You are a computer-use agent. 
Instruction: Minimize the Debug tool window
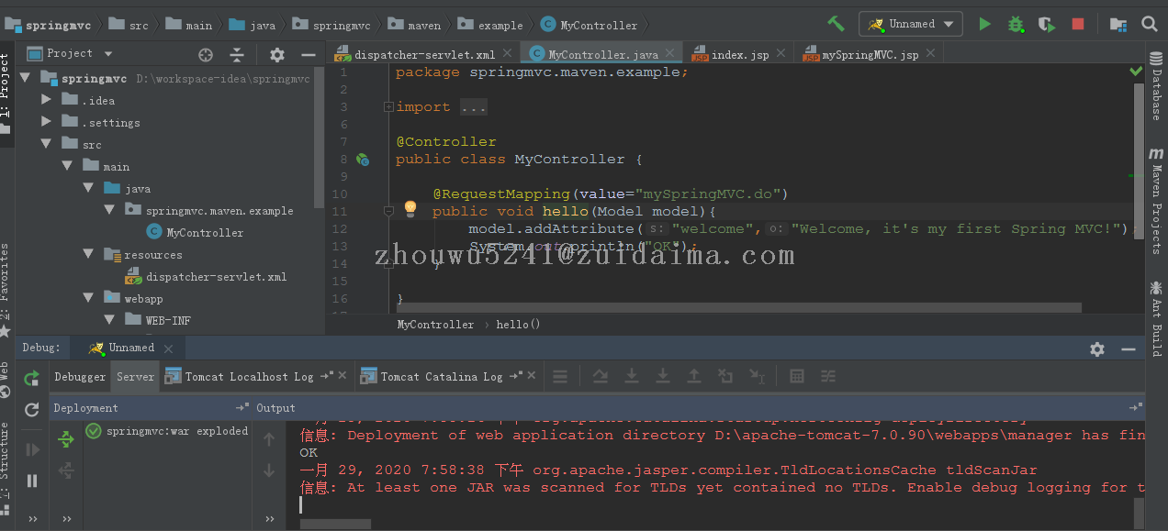[x=1129, y=348]
